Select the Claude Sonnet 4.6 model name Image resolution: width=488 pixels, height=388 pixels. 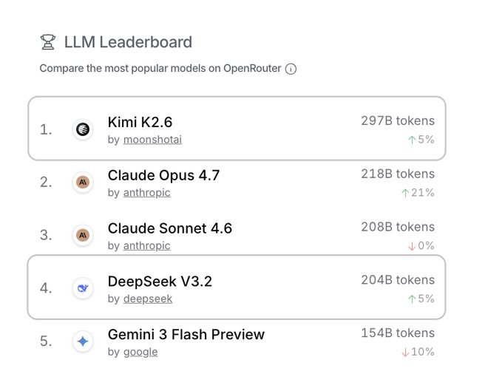point(169,228)
